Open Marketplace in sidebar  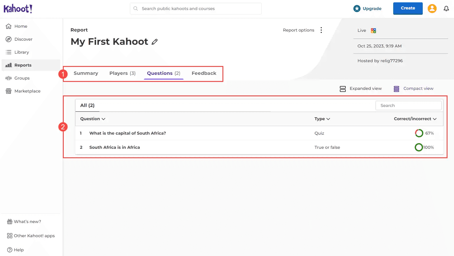(x=31, y=91)
